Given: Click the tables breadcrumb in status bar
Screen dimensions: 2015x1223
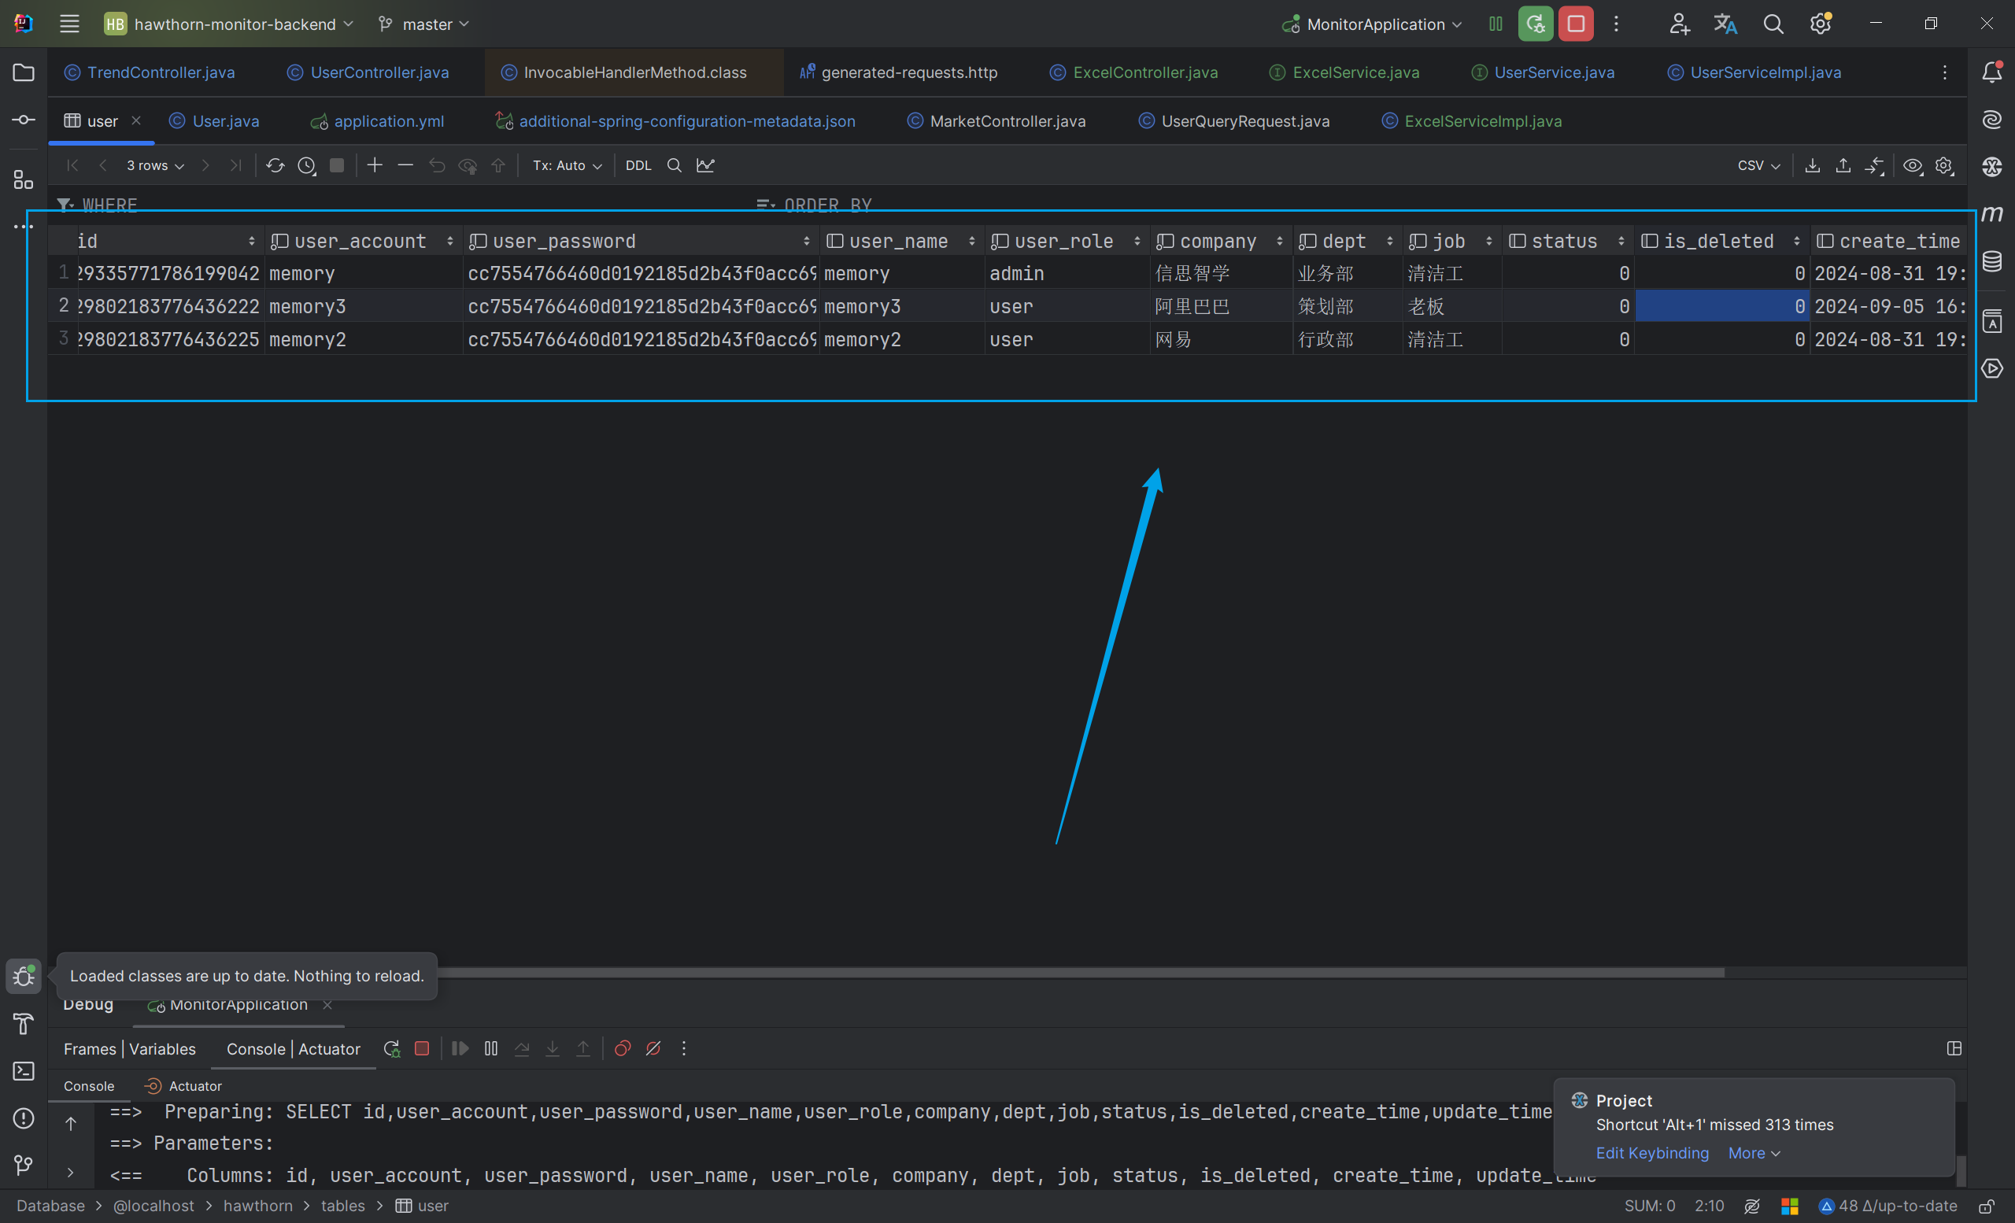Looking at the screenshot, I should (342, 1206).
